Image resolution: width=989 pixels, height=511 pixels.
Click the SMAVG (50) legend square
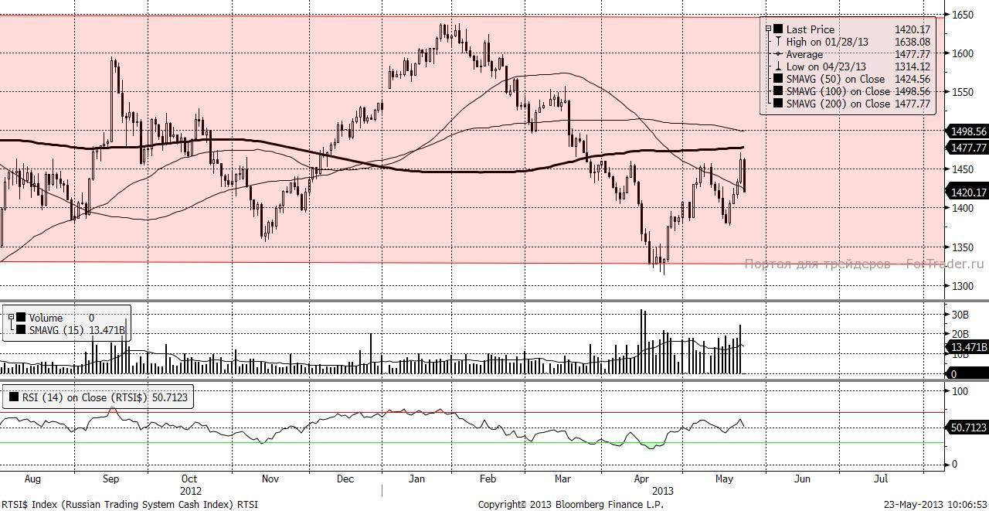tap(778, 79)
